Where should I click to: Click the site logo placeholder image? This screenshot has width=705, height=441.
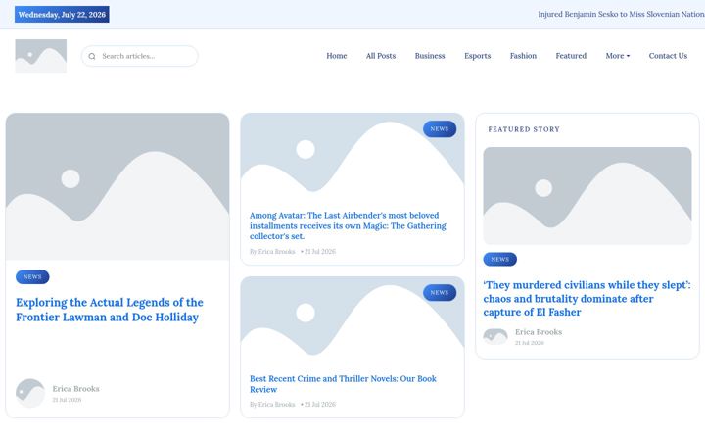41,56
